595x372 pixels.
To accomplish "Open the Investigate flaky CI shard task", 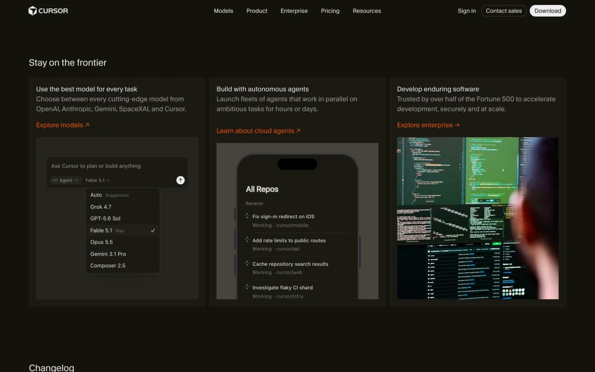I will (296, 292).
